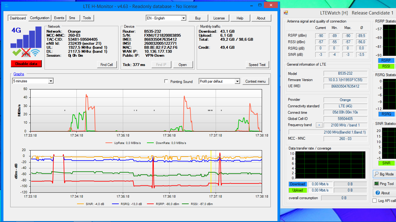
Task: Go to the Events tab
Action: point(59,18)
